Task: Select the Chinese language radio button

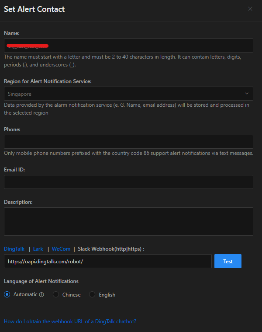Action: (56, 294)
